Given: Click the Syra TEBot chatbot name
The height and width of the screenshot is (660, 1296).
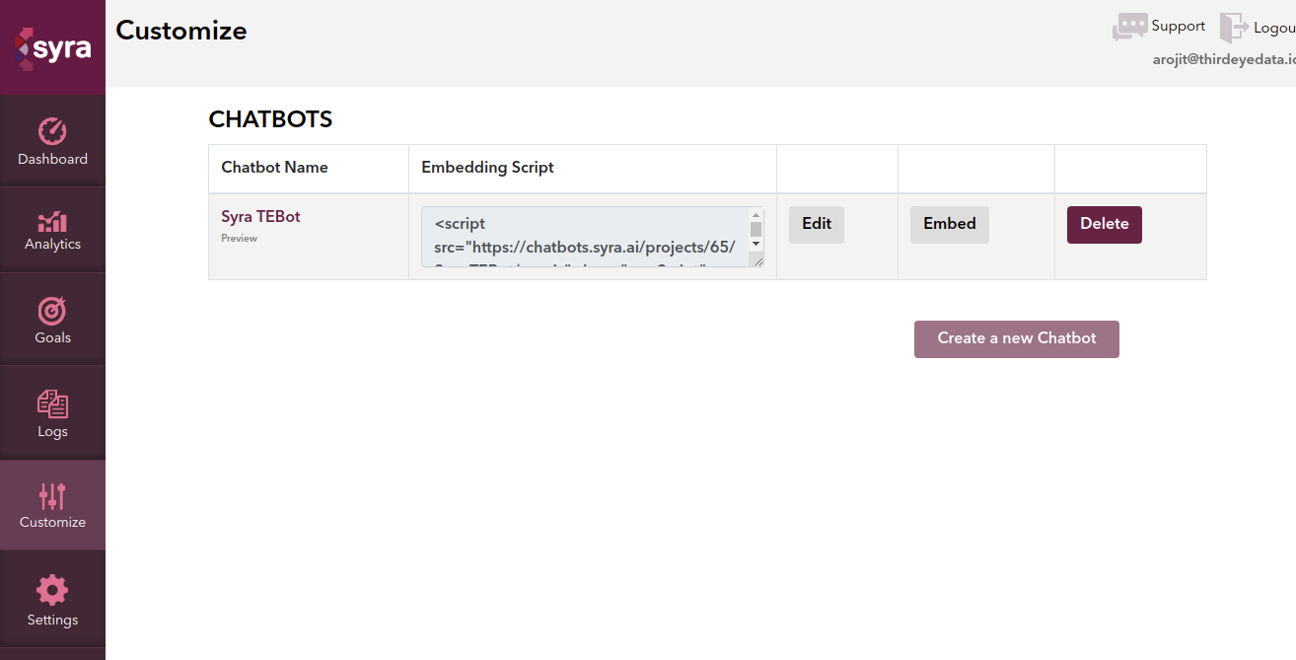Looking at the screenshot, I should pyautogui.click(x=260, y=217).
